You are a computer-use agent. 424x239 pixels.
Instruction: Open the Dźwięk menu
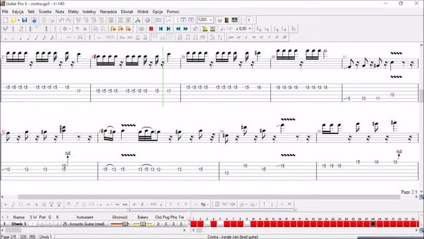(127, 12)
